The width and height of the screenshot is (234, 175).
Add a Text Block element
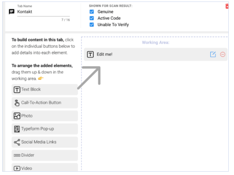click(45, 90)
